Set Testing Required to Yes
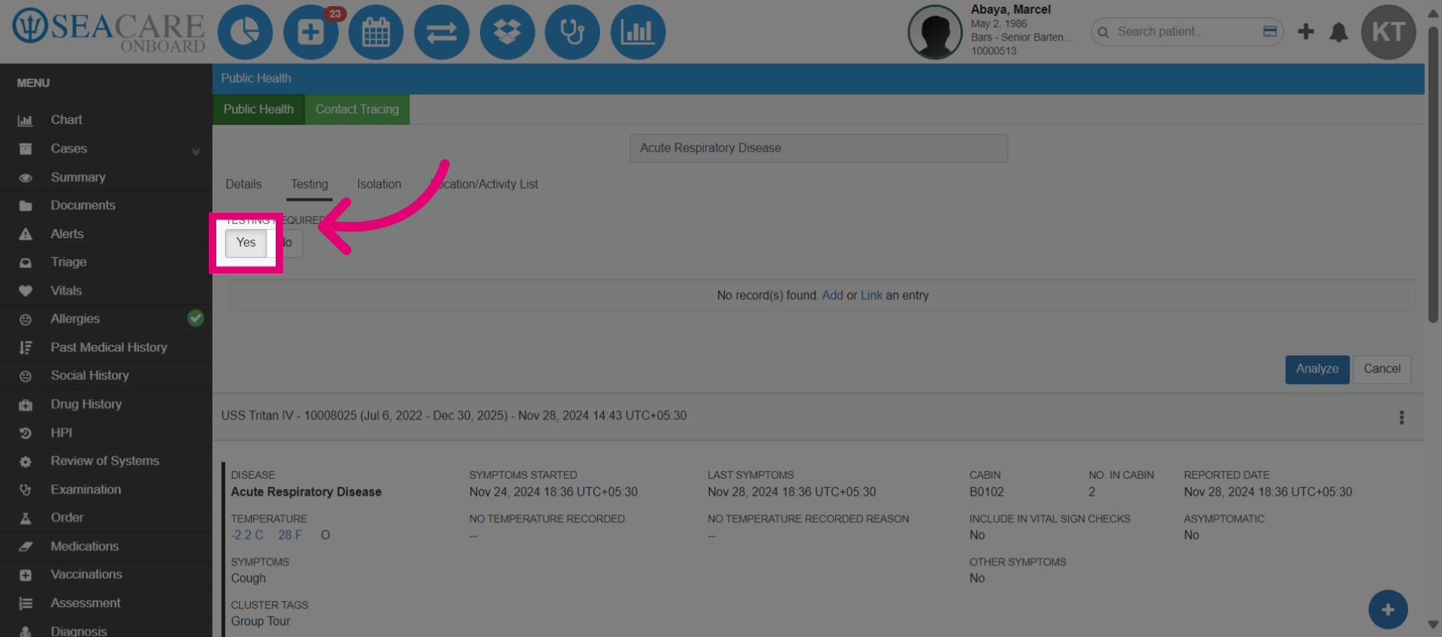1442x637 pixels. [246, 243]
